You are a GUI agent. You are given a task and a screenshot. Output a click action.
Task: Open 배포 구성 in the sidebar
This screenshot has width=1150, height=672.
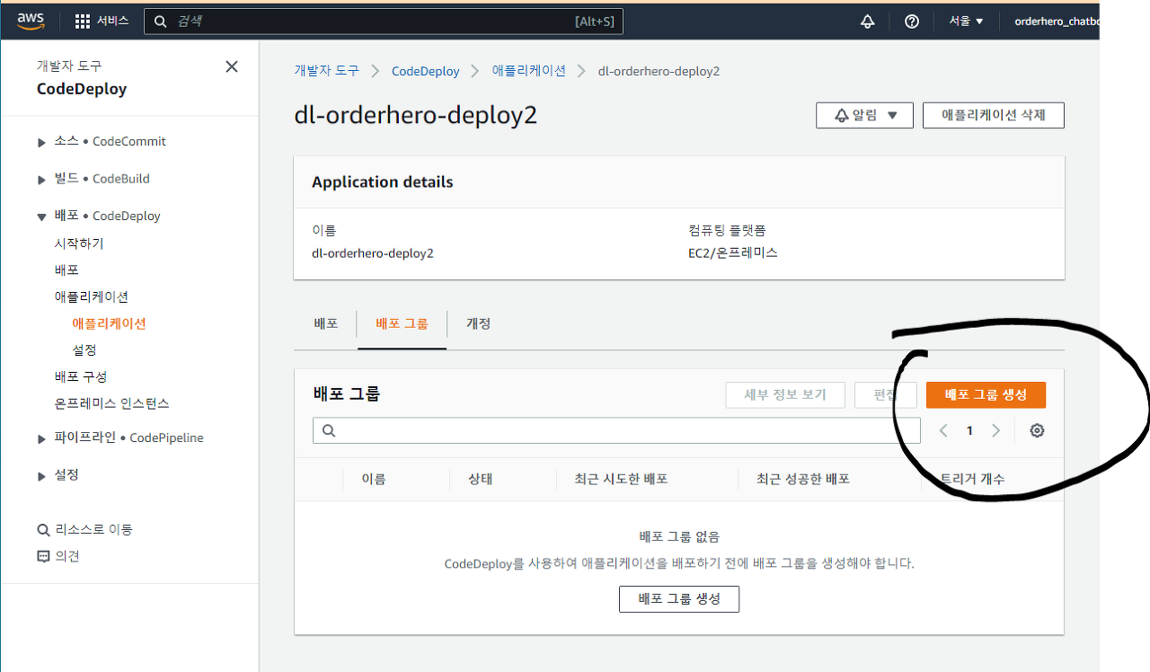pyautogui.click(x=81, y=376)
